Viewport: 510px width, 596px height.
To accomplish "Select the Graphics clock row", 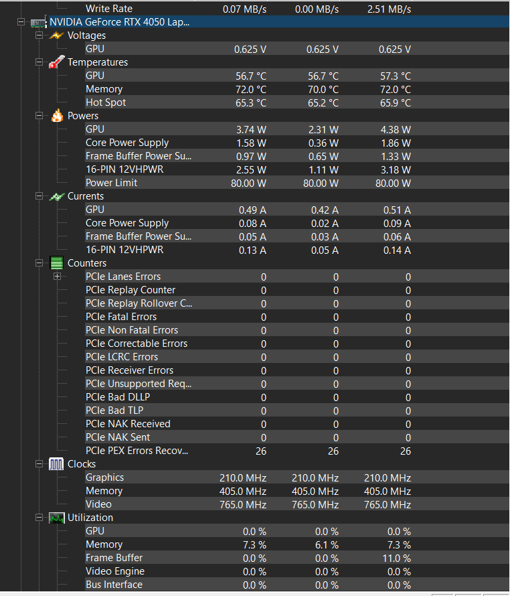I will [x=297, y=477].
